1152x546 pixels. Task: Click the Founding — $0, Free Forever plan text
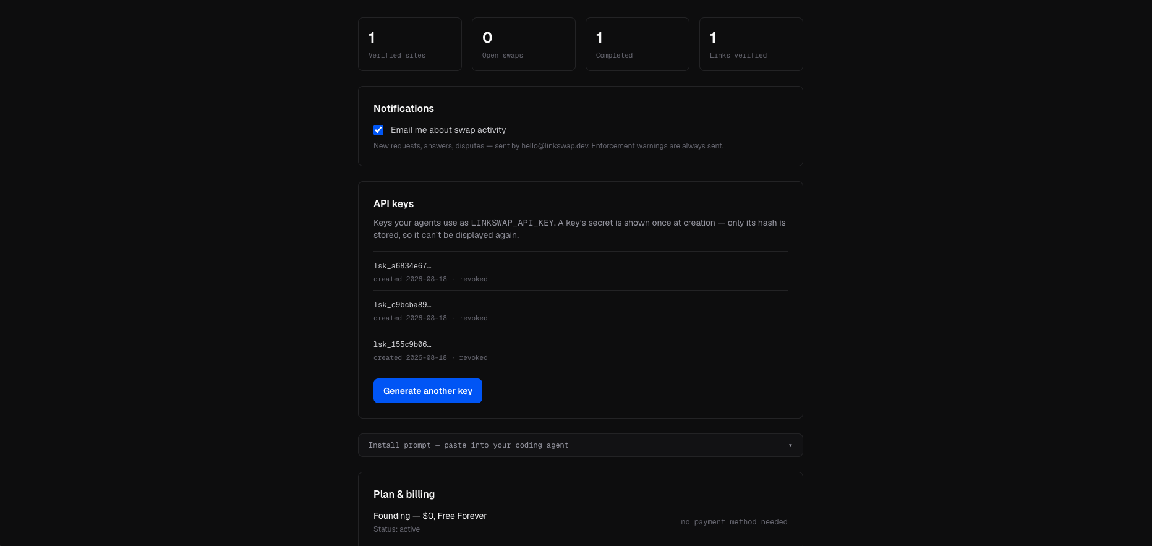pyautogui.click(x=430, y=516)
